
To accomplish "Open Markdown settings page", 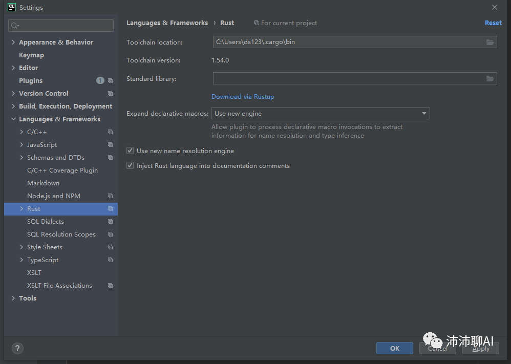I will (43, 183).
